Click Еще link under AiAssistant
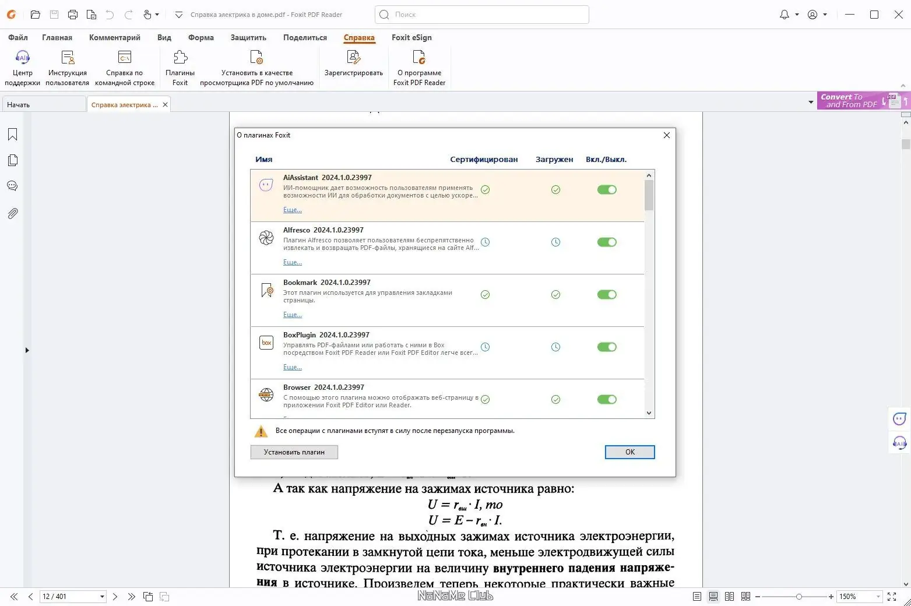 point(293,210)
